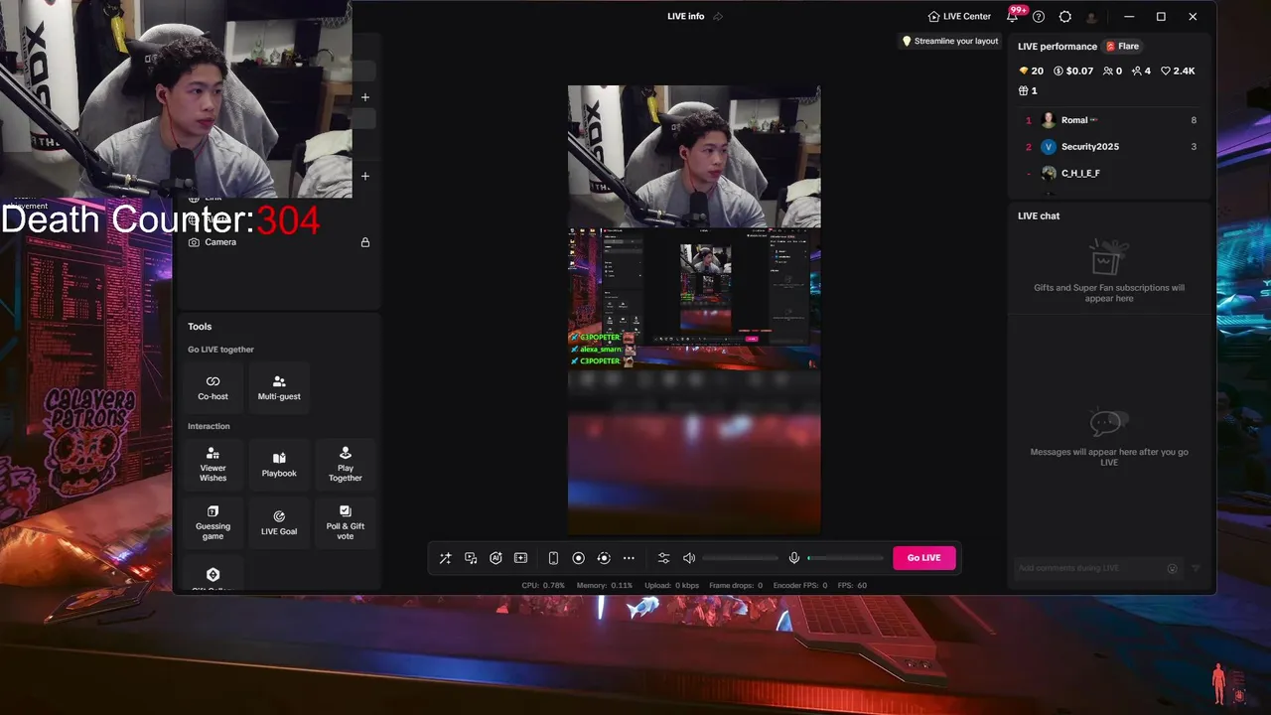The width and height of the screenshot is (1271, 715).
Task: Toggle the lock on the Camera source
Action: [x=365, y=242]
